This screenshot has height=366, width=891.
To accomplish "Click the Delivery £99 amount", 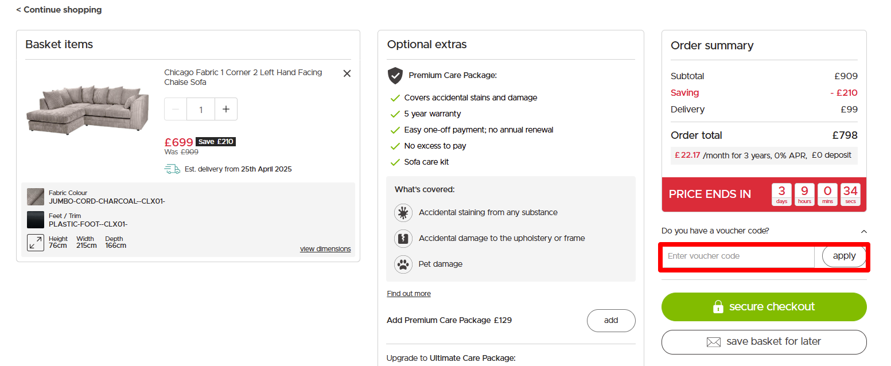I will click(849, 109).
